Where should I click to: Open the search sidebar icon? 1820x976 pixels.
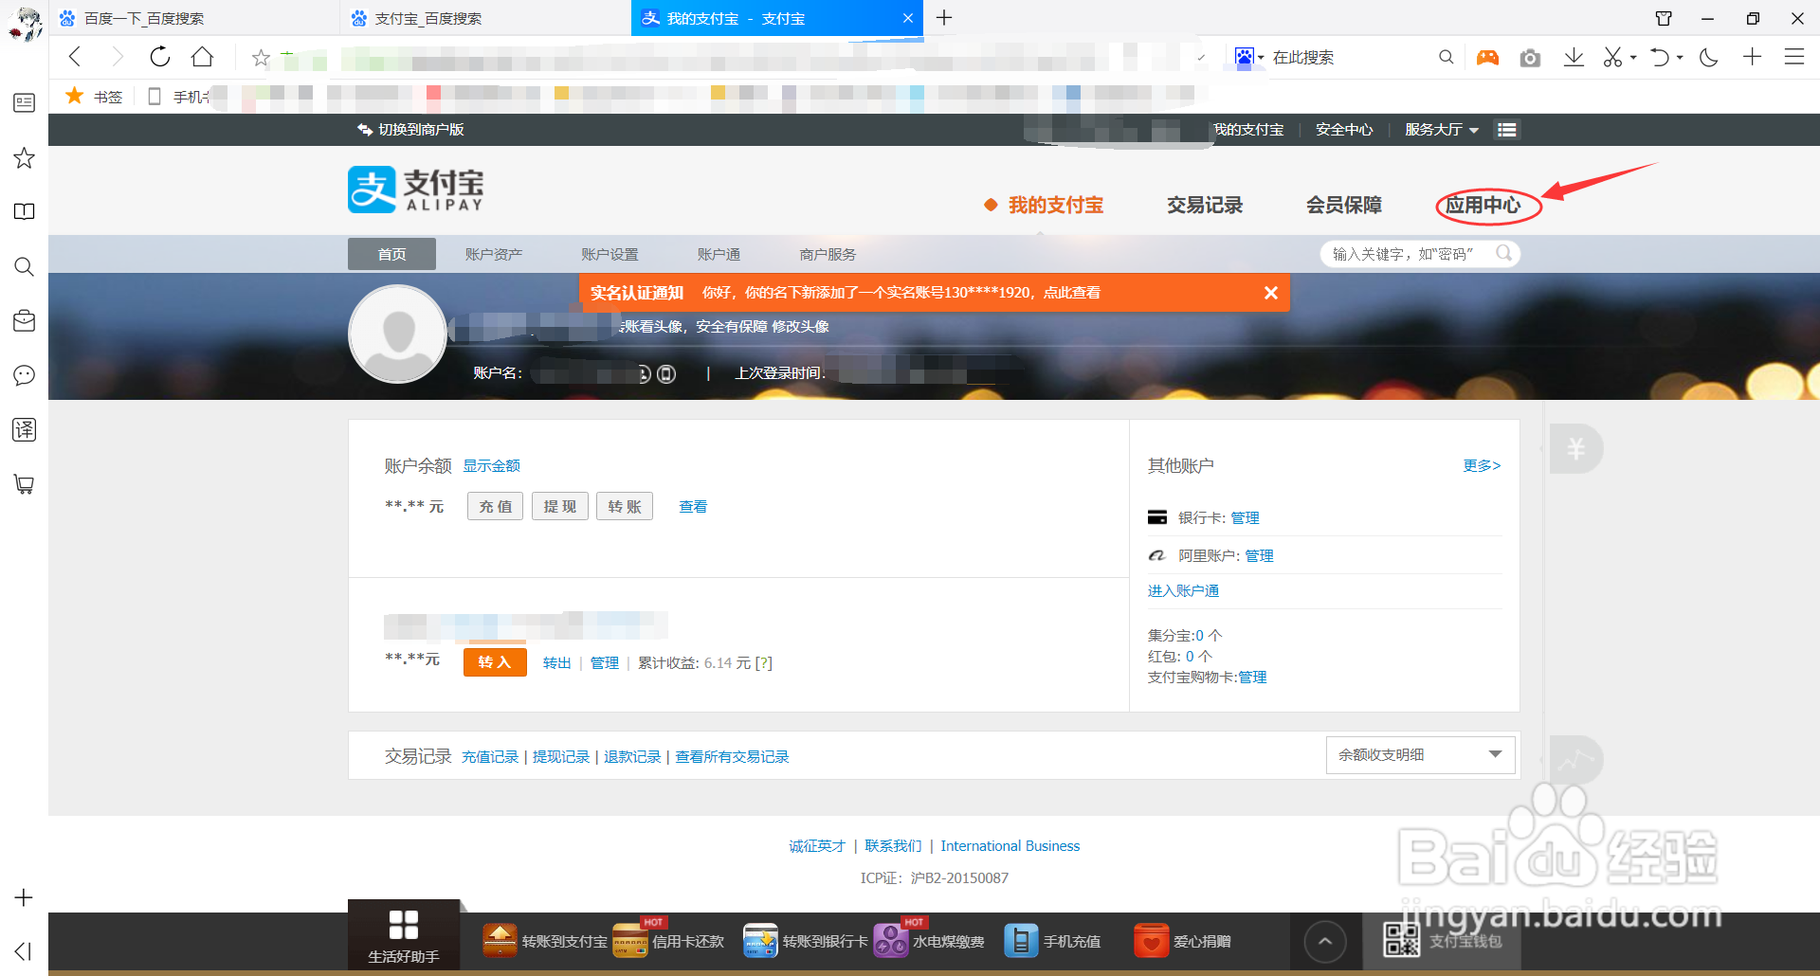click(x=25, y=266)
